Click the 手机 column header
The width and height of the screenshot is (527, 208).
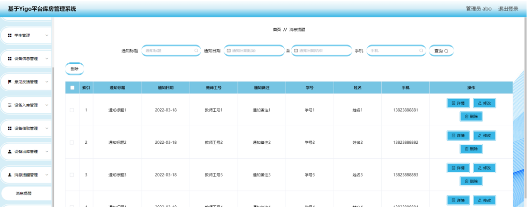point(406,88)
